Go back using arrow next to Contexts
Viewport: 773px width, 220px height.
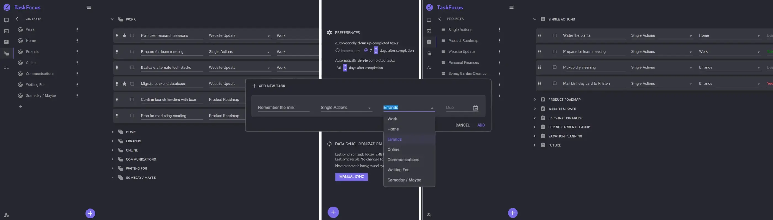(x=17, y=19)
